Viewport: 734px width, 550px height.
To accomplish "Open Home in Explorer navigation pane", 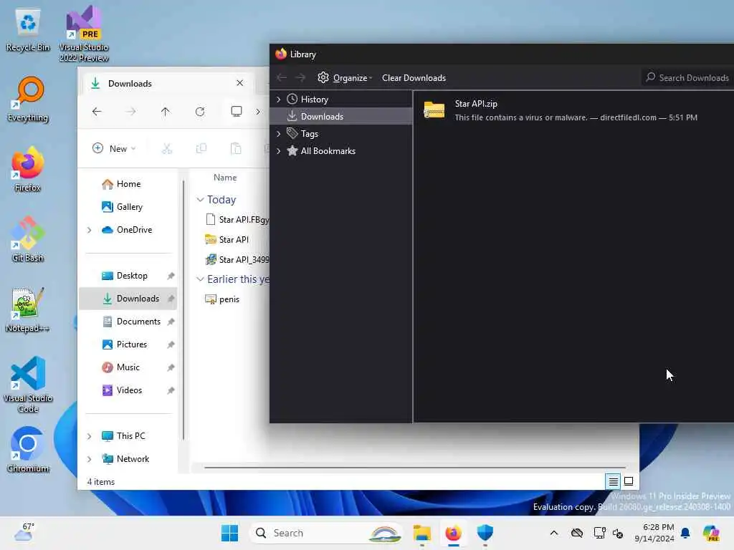I will coord(128,184).
